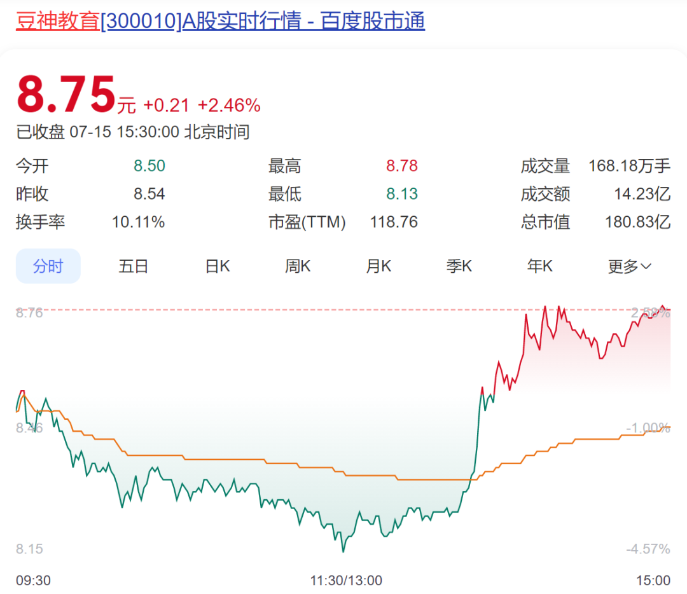The width and height of the screenshot is (687, 594).
Task: Open the 周K chart tab
Action: (x=298, y=266)
